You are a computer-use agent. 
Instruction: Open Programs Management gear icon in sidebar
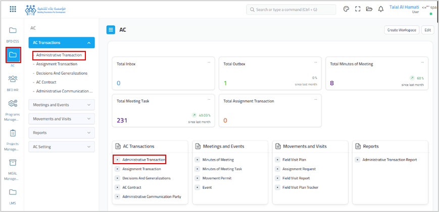pyautogui.click(x=13, y=104)
